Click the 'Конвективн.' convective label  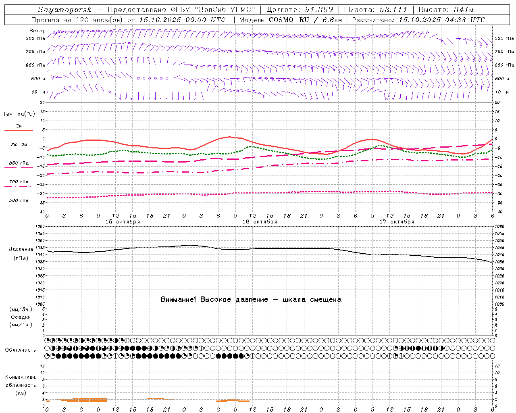coord(21,377)
